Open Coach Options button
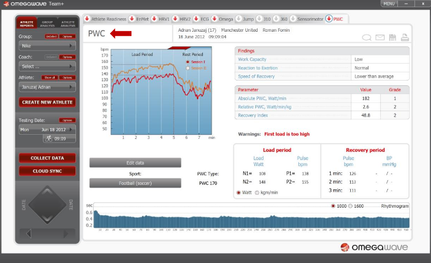 coord(67,57)
